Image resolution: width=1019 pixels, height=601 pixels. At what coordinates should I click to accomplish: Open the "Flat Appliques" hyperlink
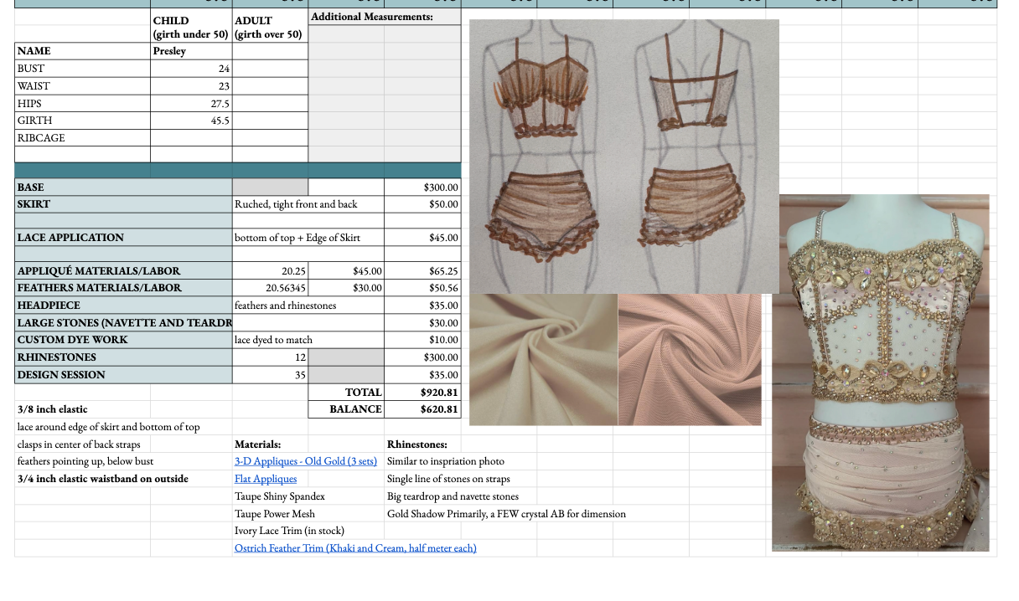click(x=265, y=479)
